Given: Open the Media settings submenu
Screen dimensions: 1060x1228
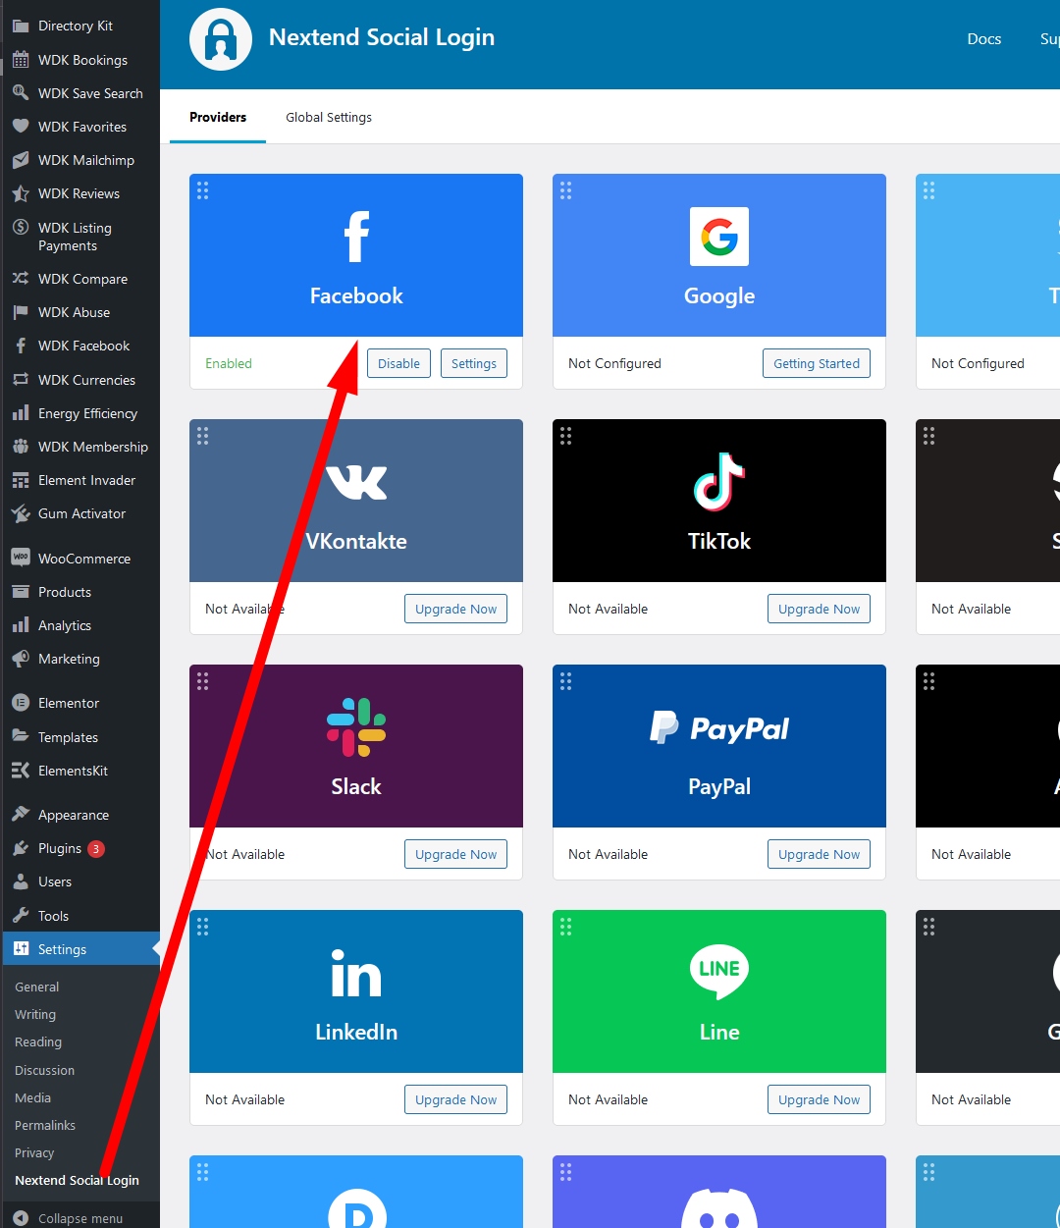Looking at the screenshot, I should pos(33,1097).
